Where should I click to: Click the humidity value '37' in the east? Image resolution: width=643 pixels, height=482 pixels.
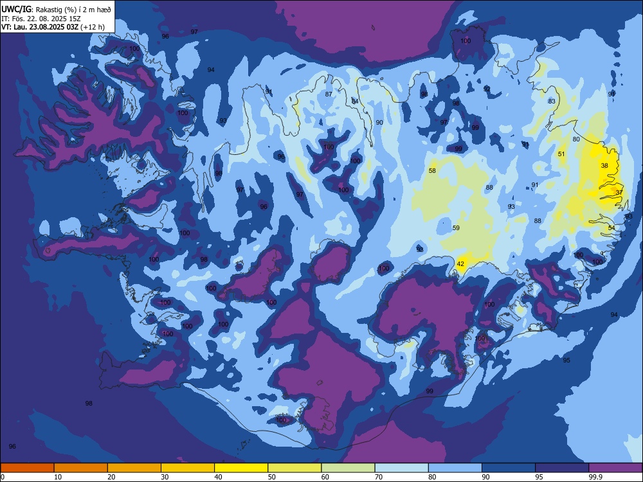[x=619, y=192]
